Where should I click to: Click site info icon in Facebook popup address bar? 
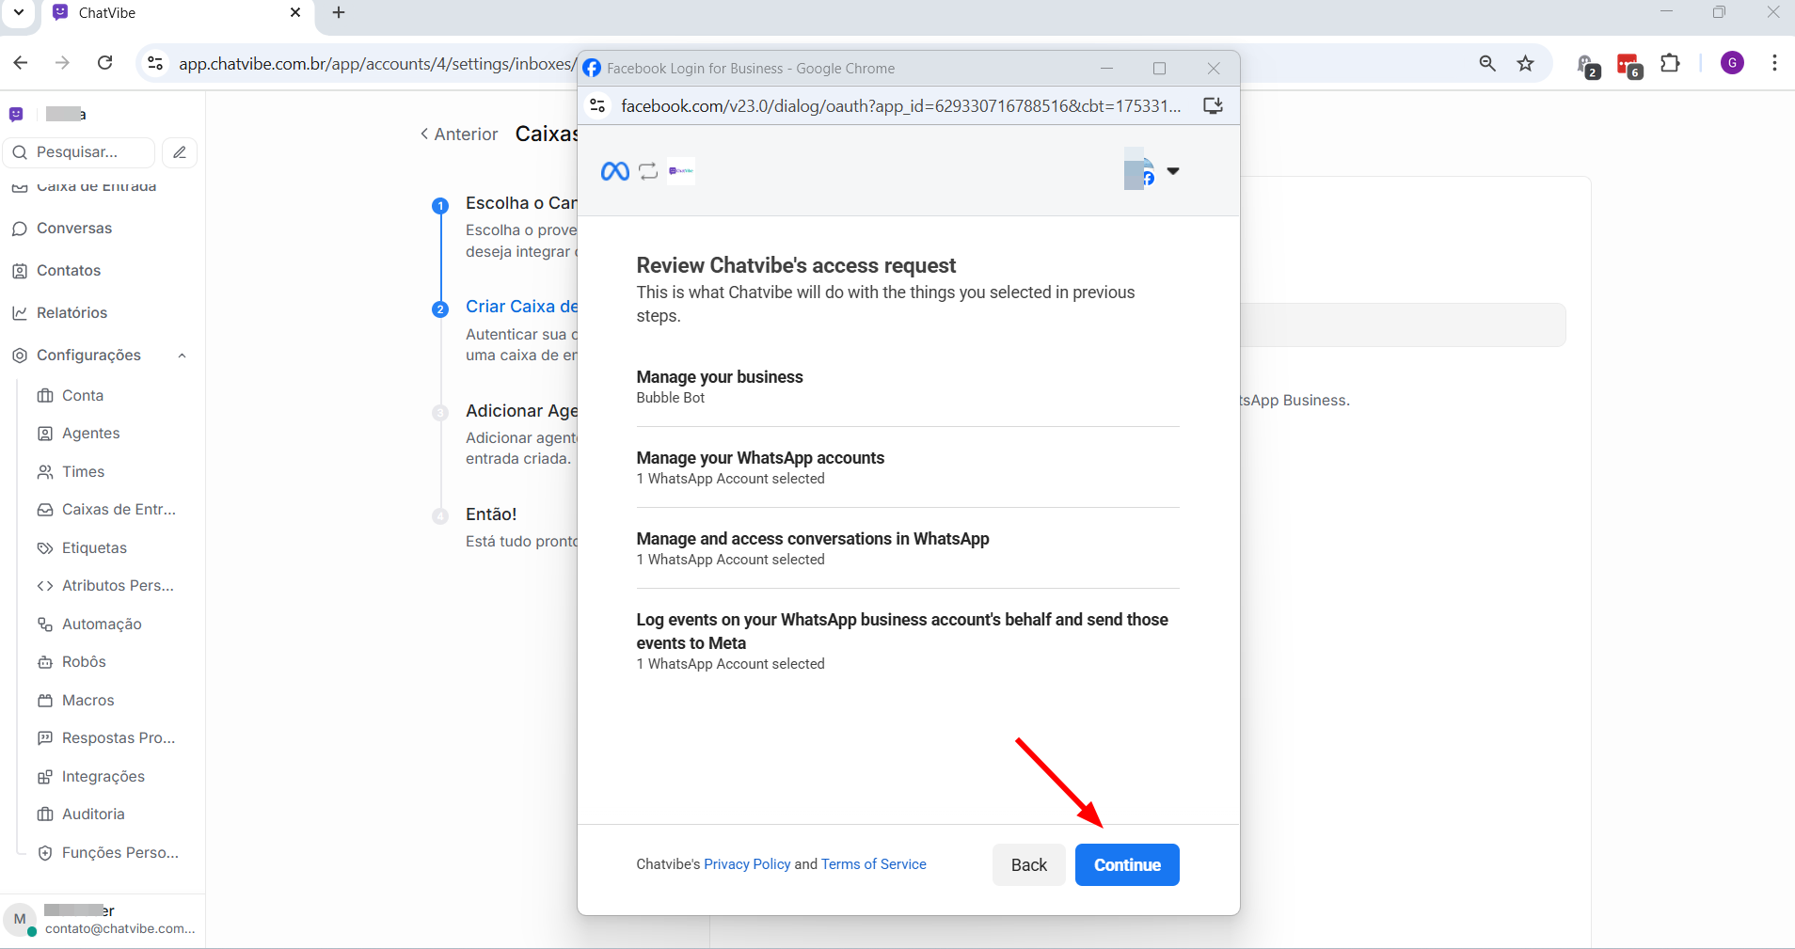pyautogui.click(x=597, y=105)
